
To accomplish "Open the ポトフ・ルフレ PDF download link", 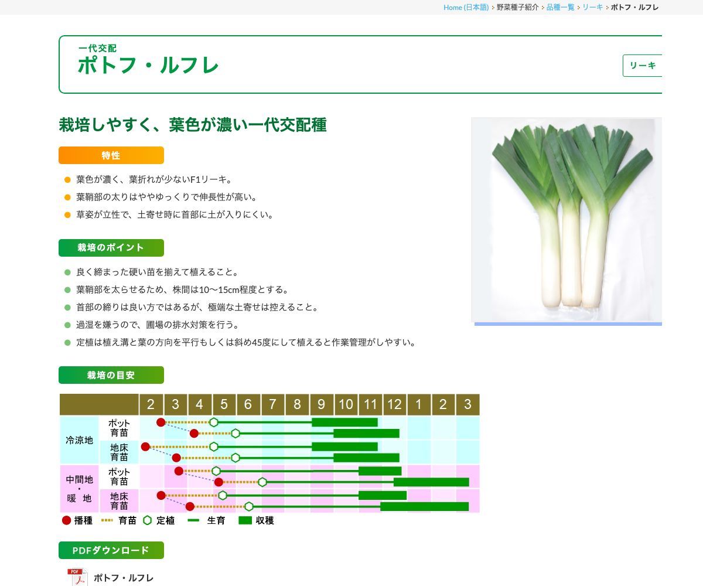I will point(124,578).
